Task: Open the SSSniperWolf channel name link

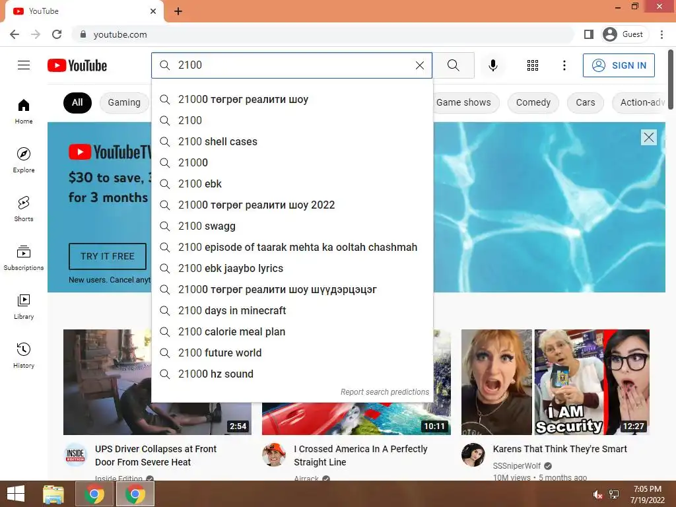Action: coord(516,466)
